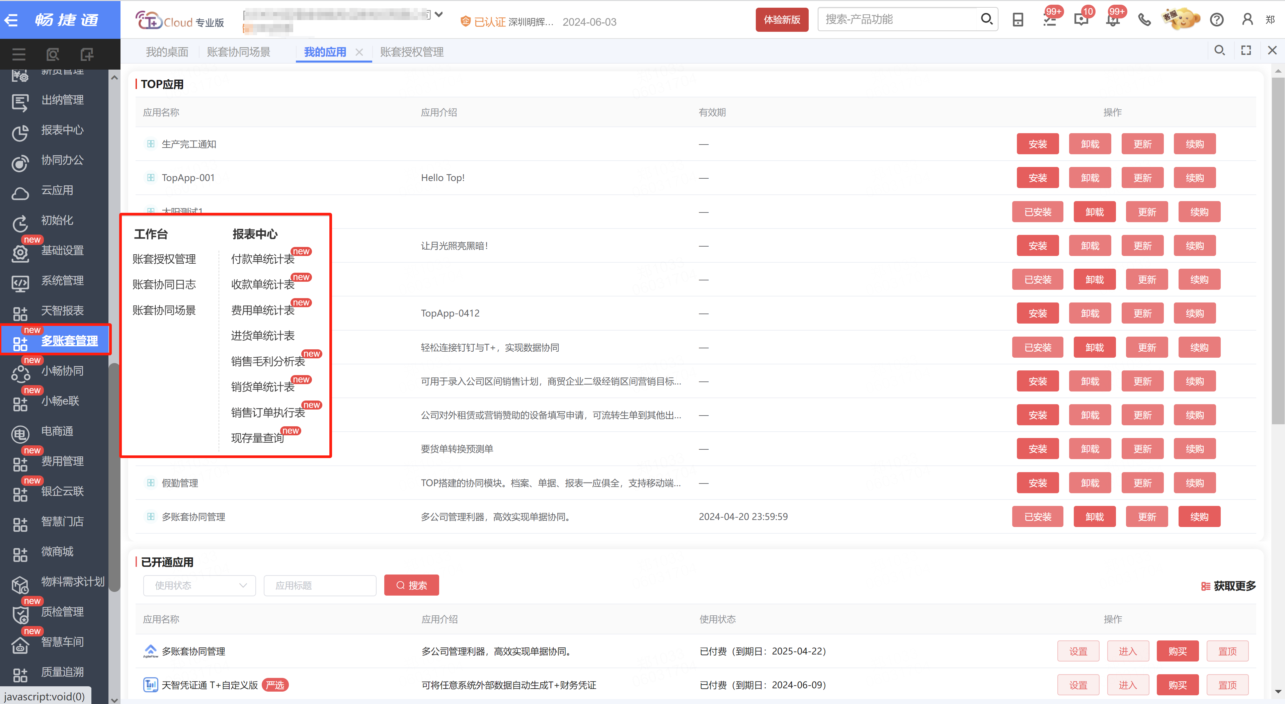1285x704 pixels.
Task: Click 续购 for 多账套协同管理 in TOP应用
Action: (x=1199, y=517)
